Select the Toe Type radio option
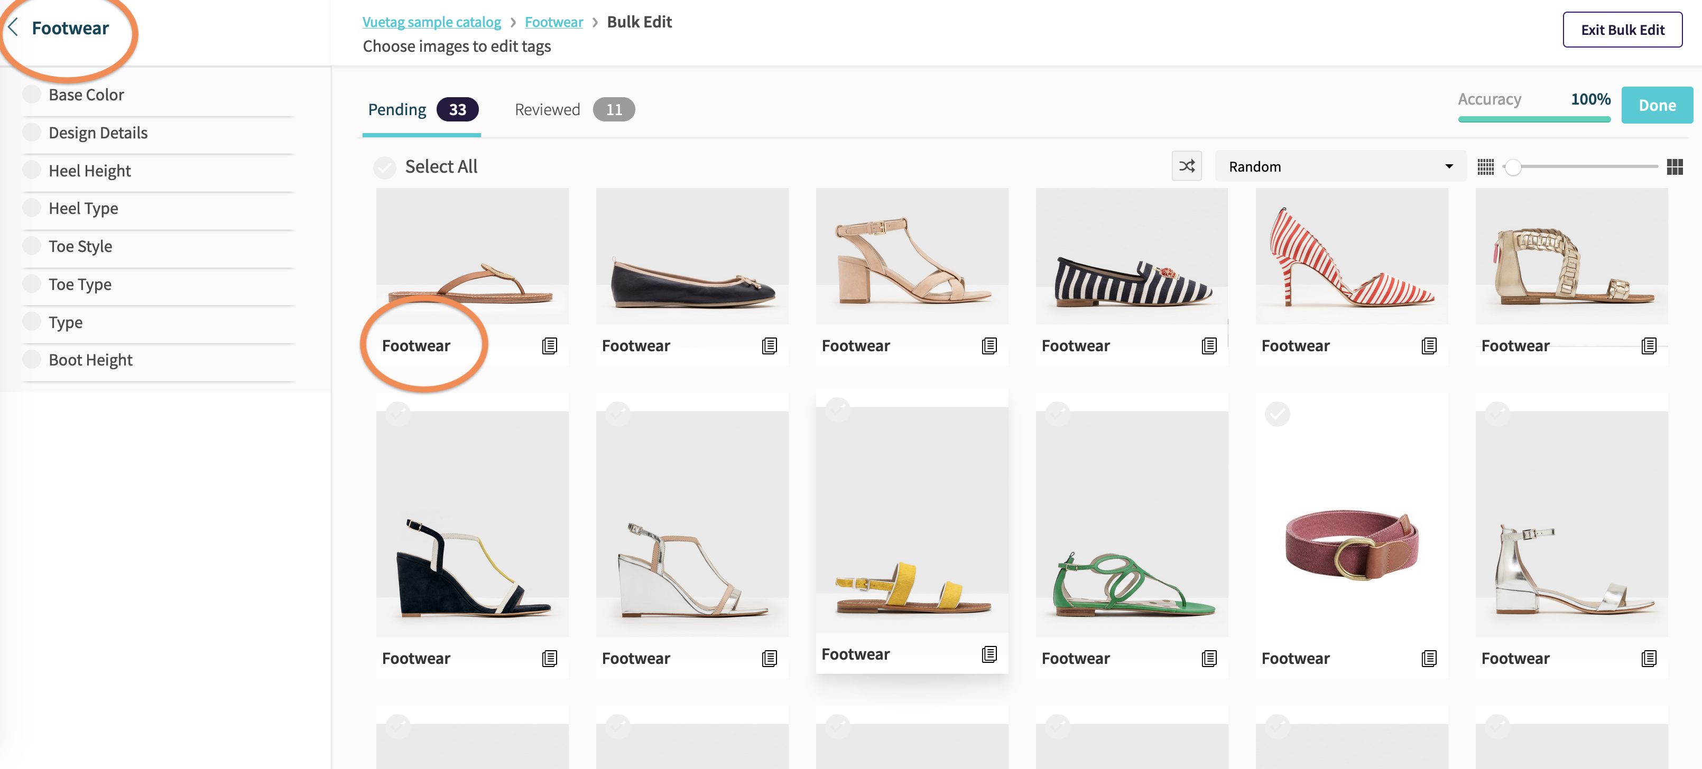Viewport: 1702px width, 769px height. pos(32,283)
